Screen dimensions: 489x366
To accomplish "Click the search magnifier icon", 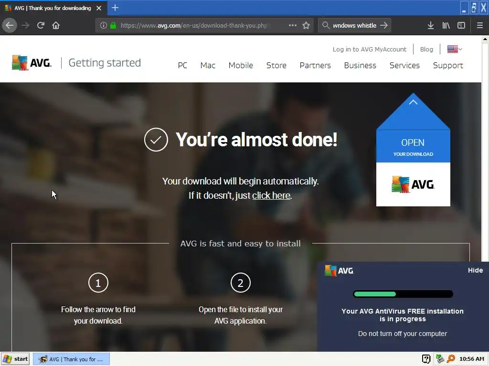I will 326,25.
